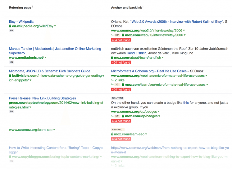Image resolution: width=232 pixels, height=169 pixels.
Task: Click moz.com/learn/seo/microformats-real-life-use-cases URL
Action: pyautogui.click(x=165, y=84)
